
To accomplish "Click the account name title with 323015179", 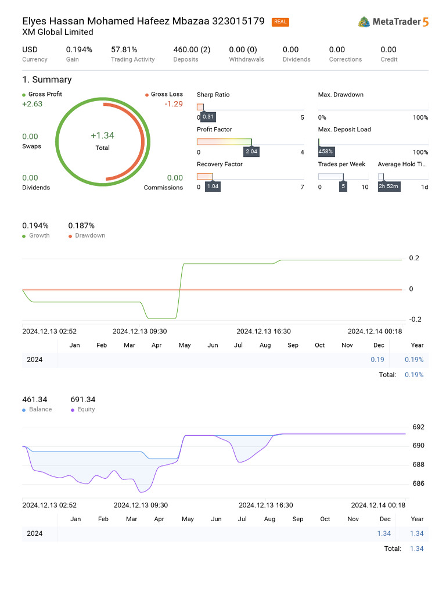I will (143, 21).
